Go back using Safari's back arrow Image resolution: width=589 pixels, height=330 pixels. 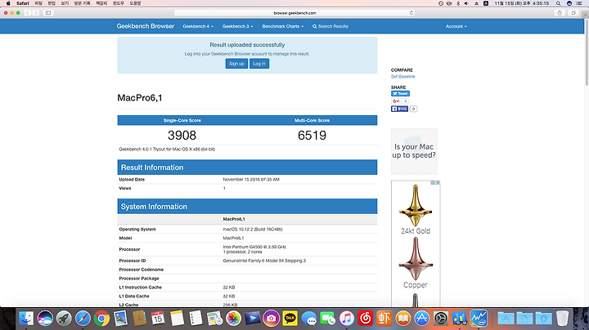28,13
